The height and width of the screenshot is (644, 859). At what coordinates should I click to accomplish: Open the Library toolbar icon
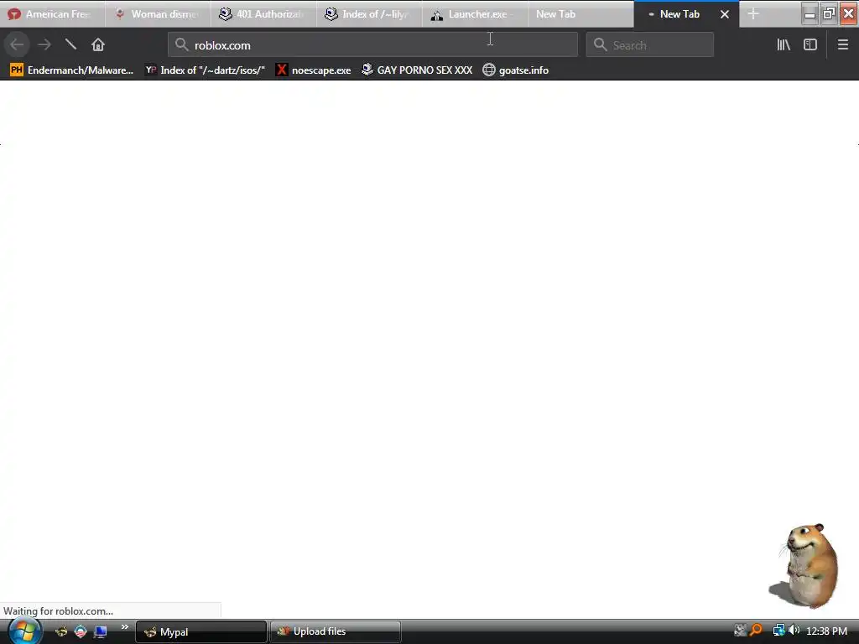point(784,44)
